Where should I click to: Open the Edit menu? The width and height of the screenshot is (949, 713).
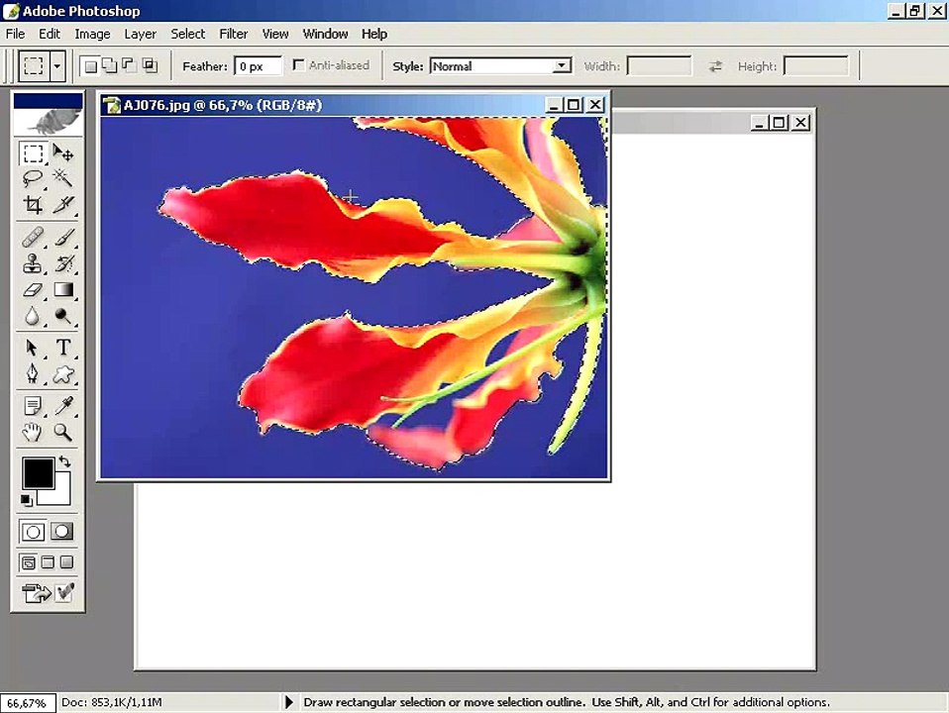[49, 34]
